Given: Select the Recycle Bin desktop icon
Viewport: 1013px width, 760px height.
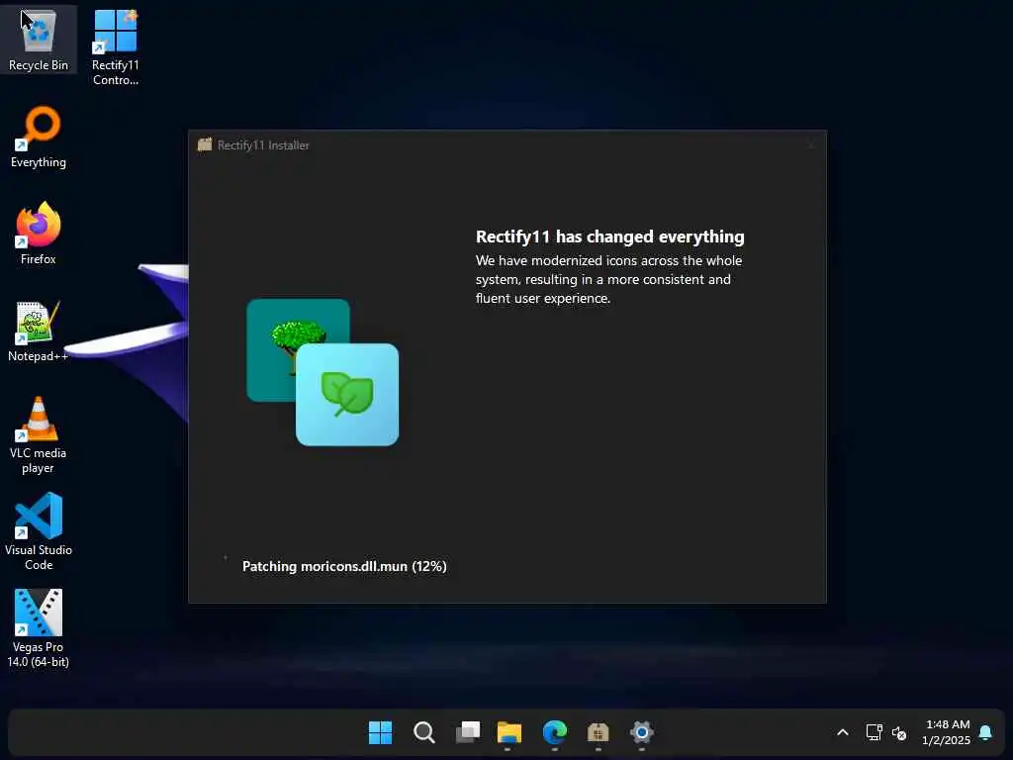Looking at the screenshot, I should click(x=39, y=39).
